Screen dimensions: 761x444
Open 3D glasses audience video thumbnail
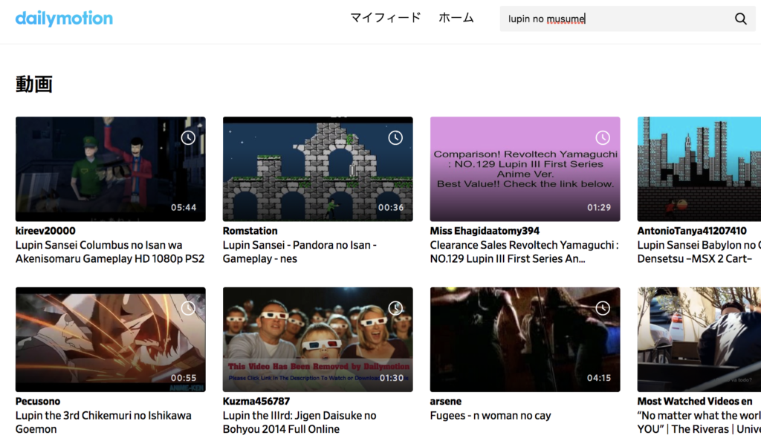(x=318, y=340)
